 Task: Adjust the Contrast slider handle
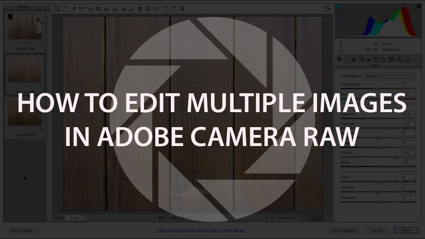[387, 128]
